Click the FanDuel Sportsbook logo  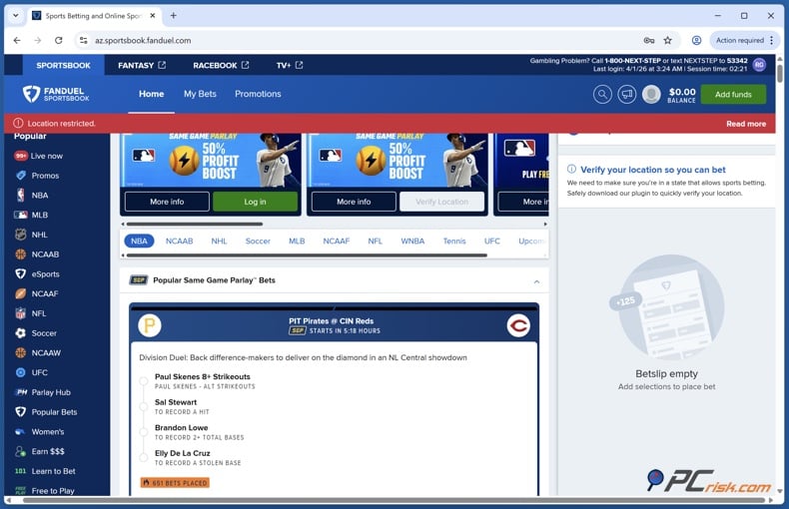[56, 94]
